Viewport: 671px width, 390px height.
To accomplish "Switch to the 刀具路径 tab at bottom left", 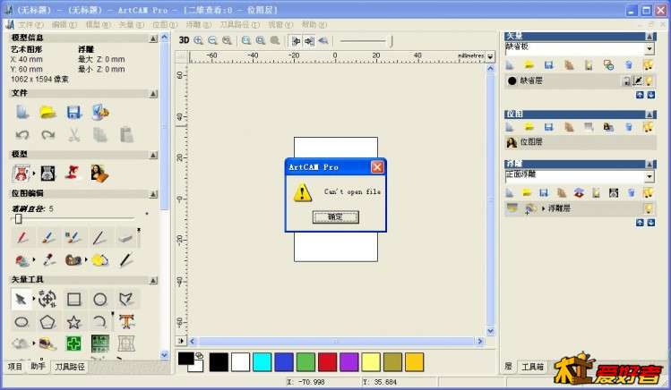I will [69, 367].
